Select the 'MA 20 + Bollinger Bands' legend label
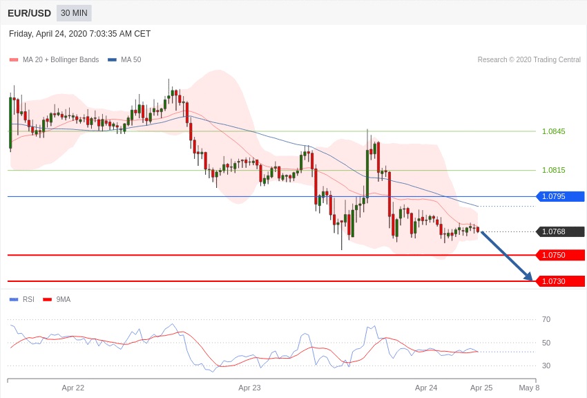Image resolution: width=587 pixels, height=398 pixels. point(61,59)
